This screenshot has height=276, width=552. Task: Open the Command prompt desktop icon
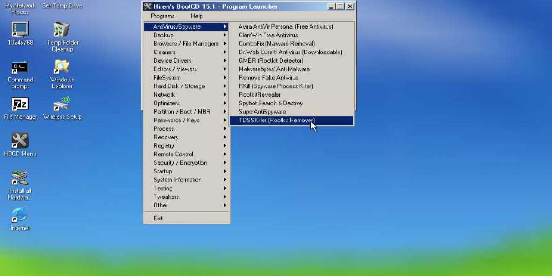coord(20,68)
